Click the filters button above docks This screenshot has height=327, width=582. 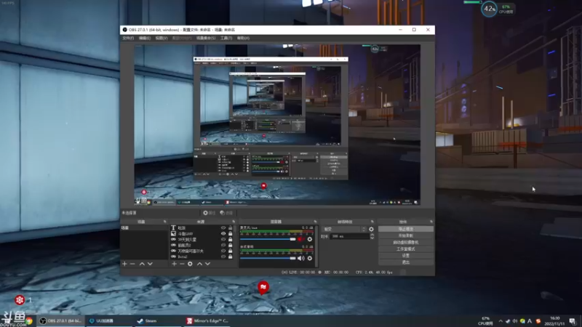(226, 213)
